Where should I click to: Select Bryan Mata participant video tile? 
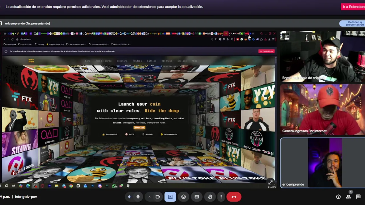coord(323,56)
